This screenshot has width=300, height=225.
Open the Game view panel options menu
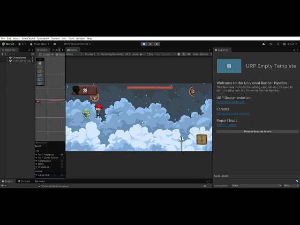pyautogui.click(x=210, y=50)
